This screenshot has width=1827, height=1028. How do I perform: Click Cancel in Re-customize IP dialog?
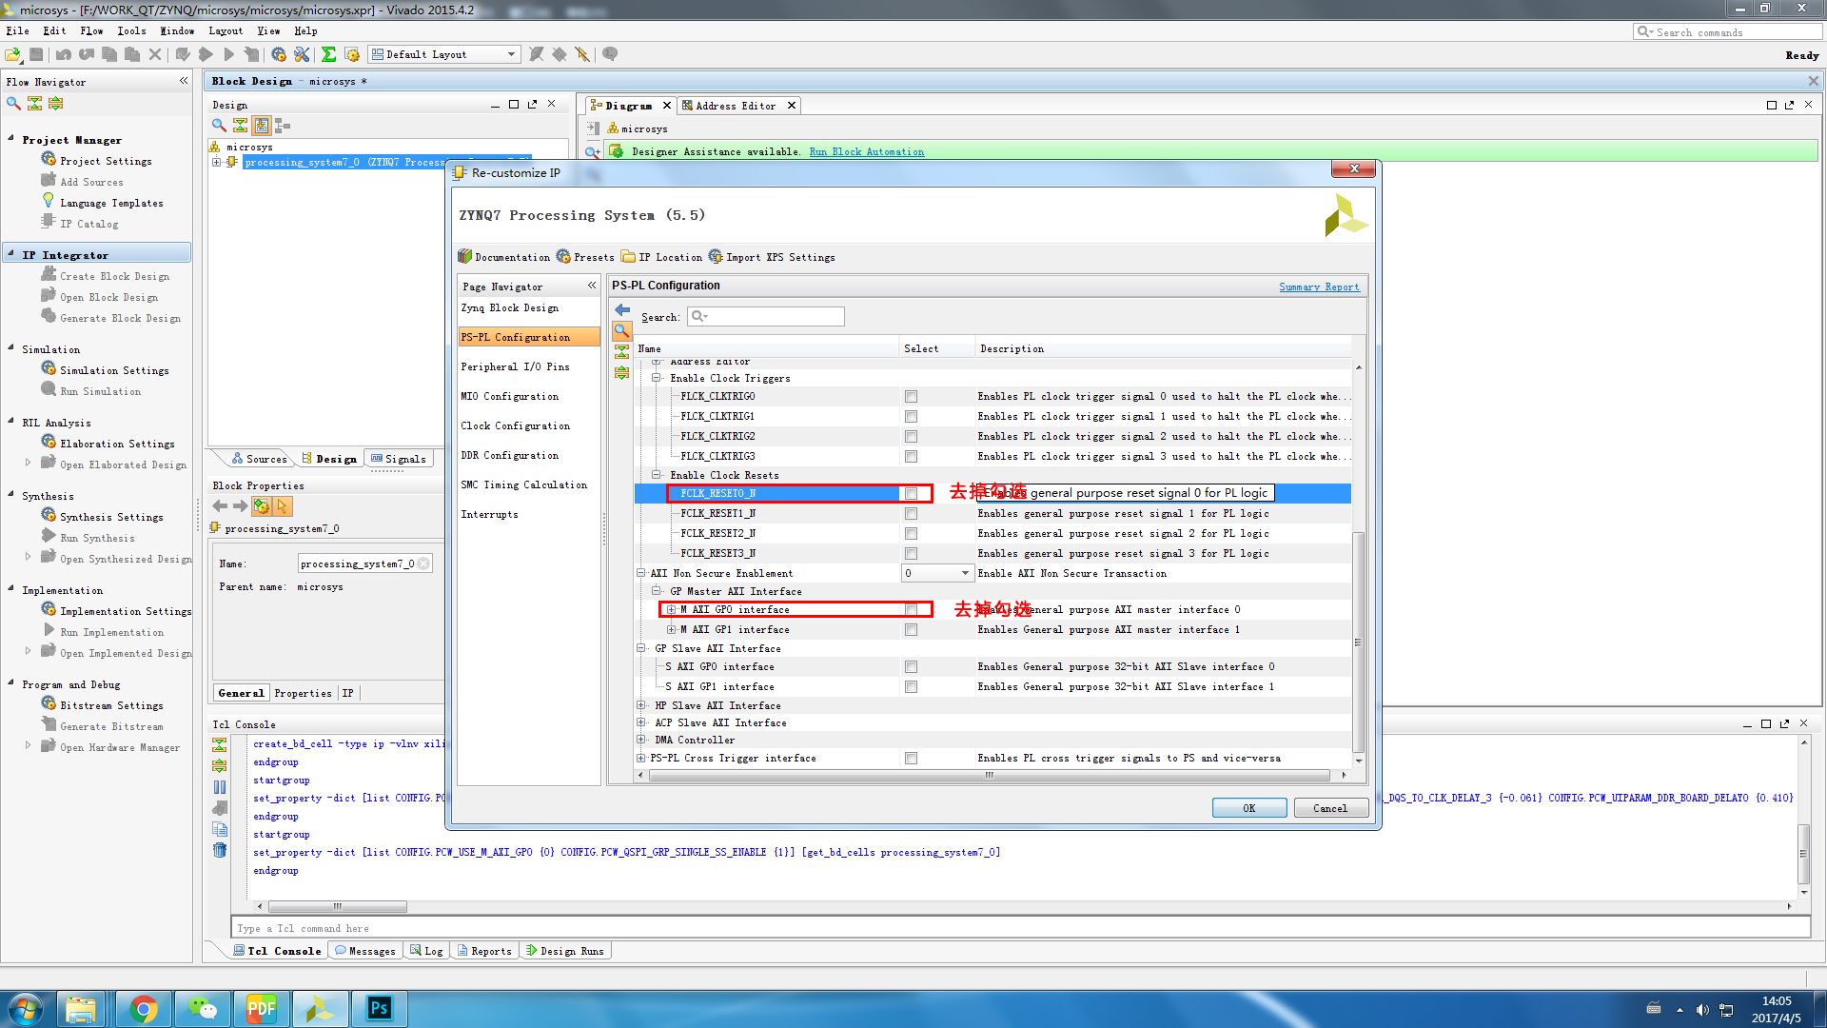(1330, 808)
